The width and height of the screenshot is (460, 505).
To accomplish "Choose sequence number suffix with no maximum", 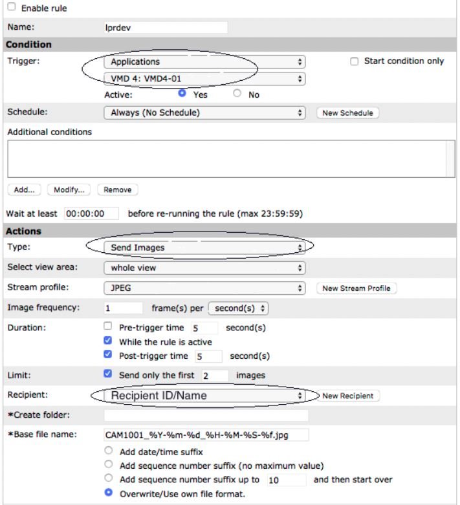I will (x=109, y=464).
